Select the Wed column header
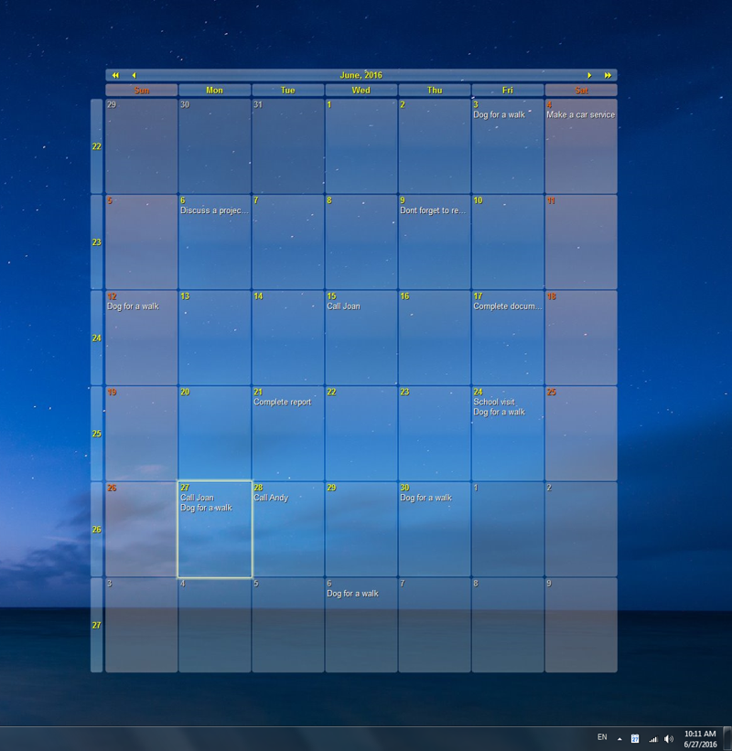This screenshot has width=732, height=751. coord(361,90)
